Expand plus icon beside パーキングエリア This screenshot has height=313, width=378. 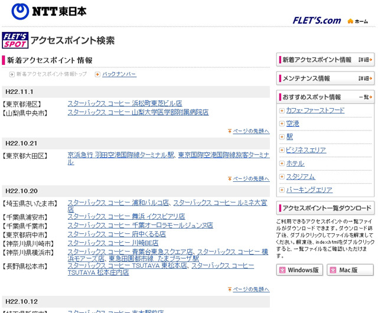pyautogui.click(x=282, y=190)
